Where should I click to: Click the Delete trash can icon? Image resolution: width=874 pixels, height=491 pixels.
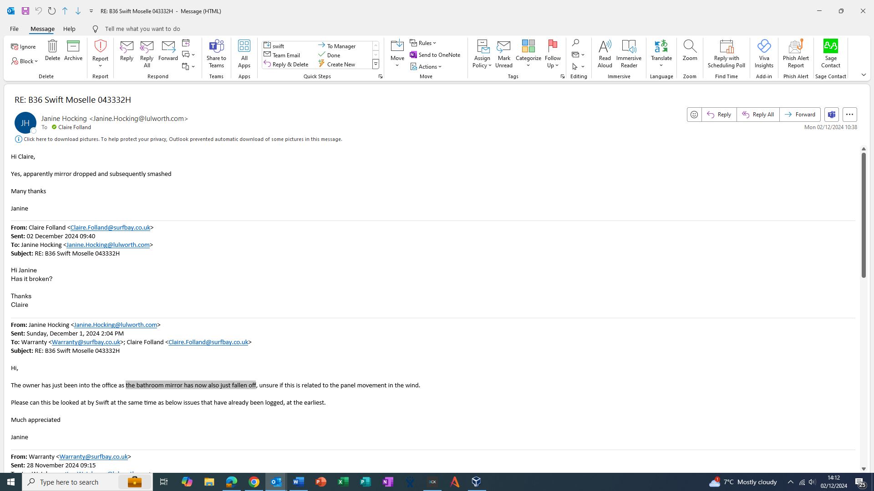[52, 50]
